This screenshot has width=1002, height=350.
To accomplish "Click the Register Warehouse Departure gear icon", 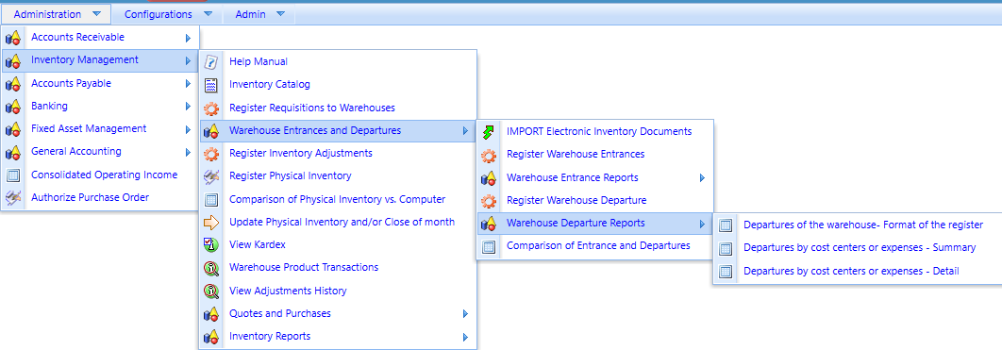I will tap(488, 201).
